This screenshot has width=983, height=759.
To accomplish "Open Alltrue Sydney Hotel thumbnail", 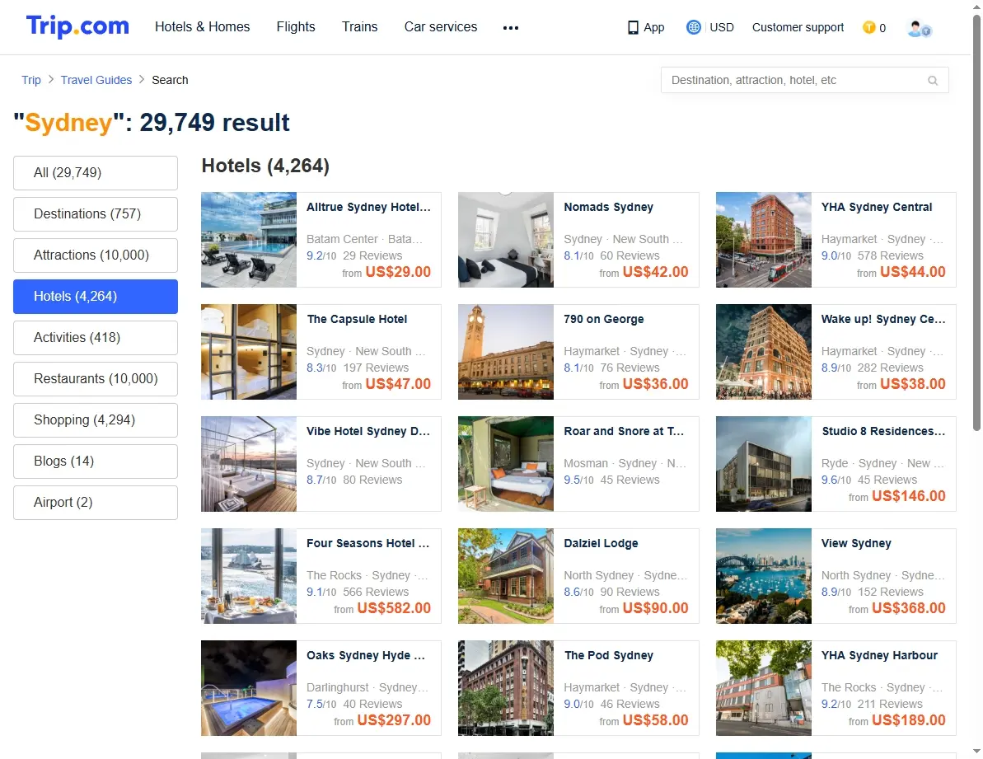I will 249,240.
